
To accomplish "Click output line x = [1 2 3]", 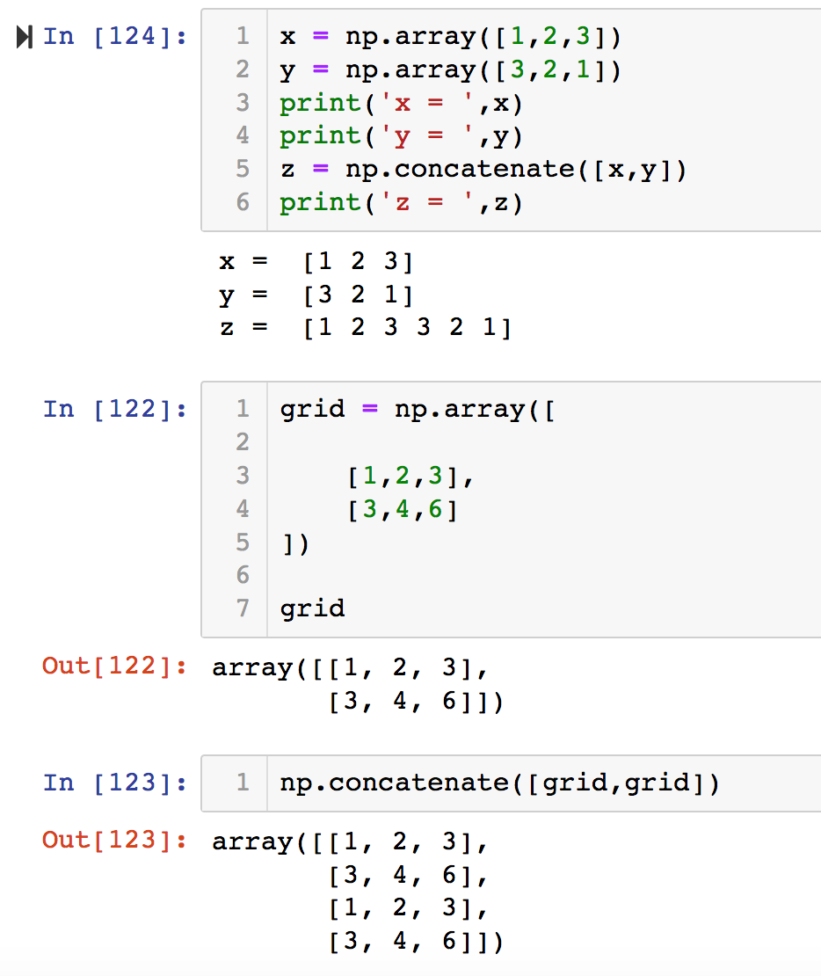I will click(316, 261).
